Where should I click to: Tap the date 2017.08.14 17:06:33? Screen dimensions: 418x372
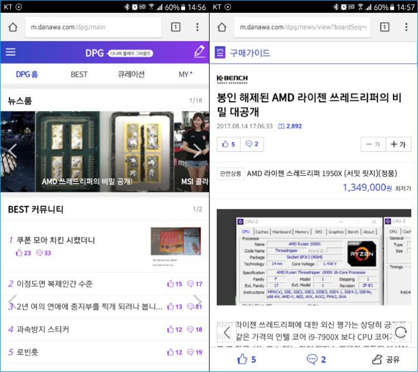pyautogui.click(x=245, y=126)
